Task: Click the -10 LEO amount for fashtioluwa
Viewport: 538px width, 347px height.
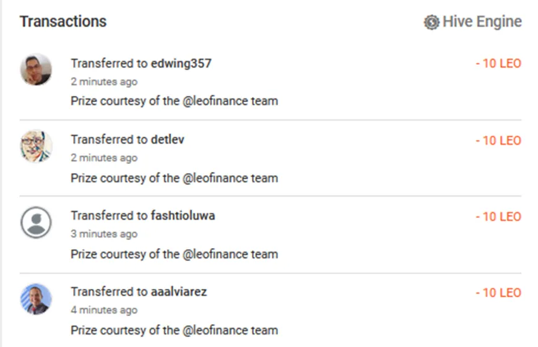Action: pyautogui.click(x=498, y=216)
